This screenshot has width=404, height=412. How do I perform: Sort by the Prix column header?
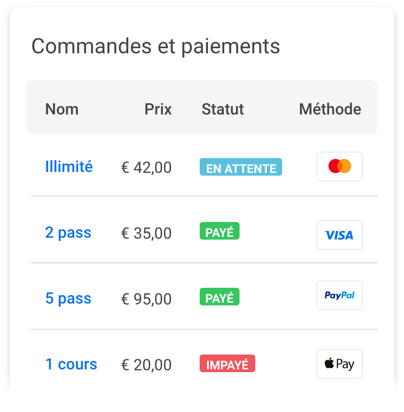[158, 109]
